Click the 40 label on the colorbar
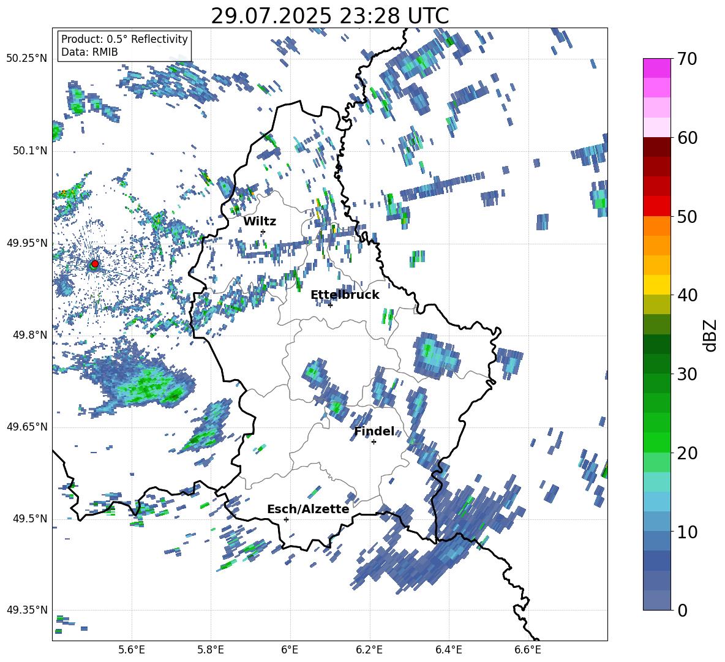 [x=687, y=295]
